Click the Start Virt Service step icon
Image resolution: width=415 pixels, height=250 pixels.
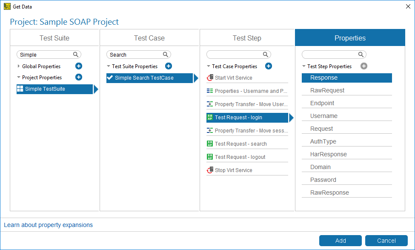coord(210,78)
